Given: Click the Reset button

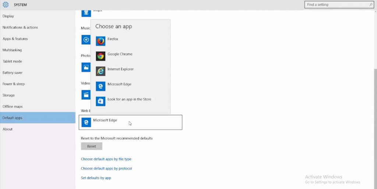Looking at the screenshot, I should tap(92, 146).
